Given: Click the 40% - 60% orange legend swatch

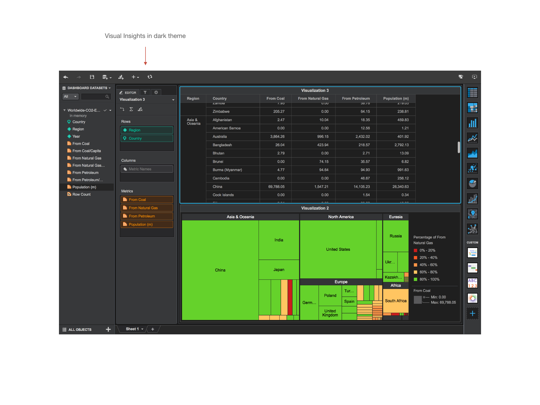Looking at the screenshot, I should point(415,265).
